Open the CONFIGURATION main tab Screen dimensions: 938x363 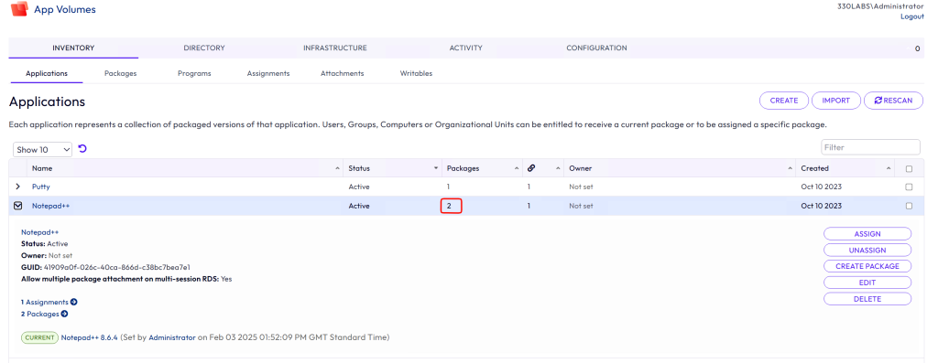pyautogui.click(x=596, y=48)
